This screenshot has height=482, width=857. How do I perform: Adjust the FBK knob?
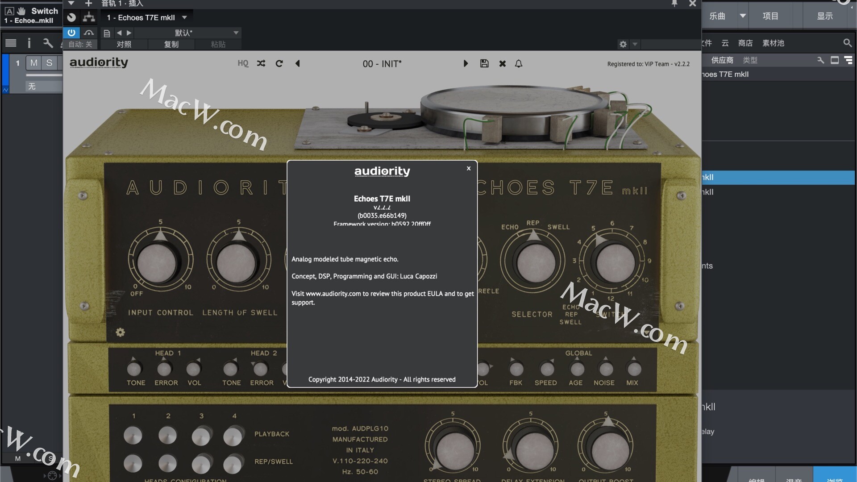coord(516,369)
